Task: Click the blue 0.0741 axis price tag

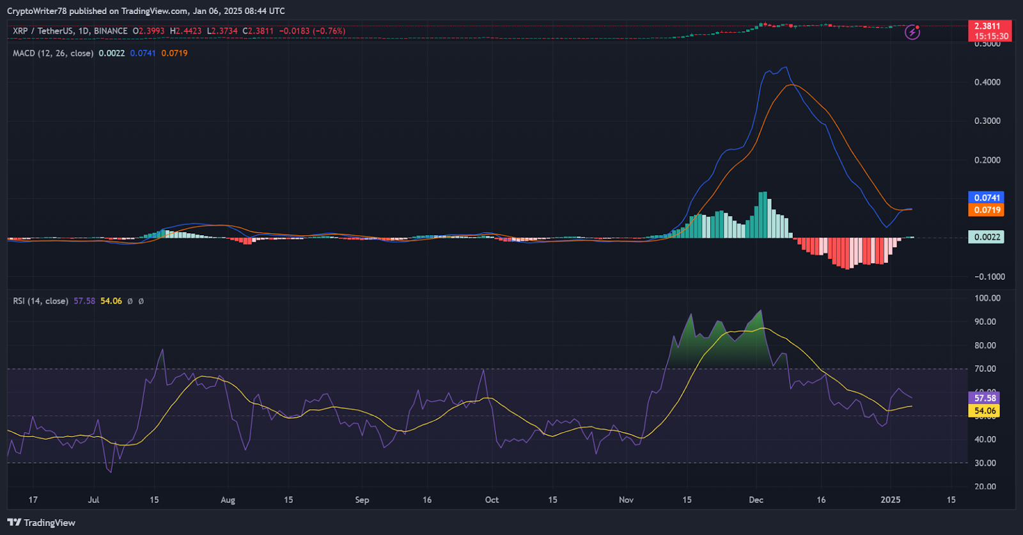Action: pyautogui.click(x=986, y=198)
